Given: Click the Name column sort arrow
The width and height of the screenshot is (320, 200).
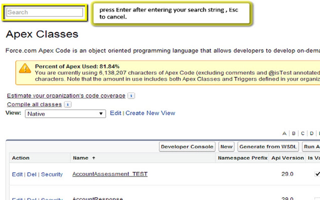Looking at the screenshot, I should (93, 158).
